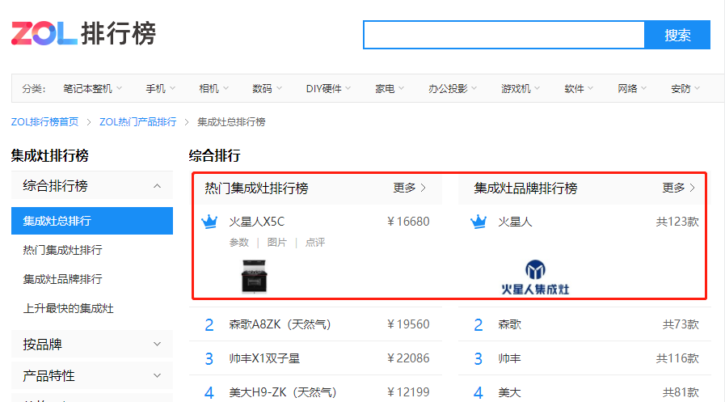Open the 火星人 brand link
This screenshot has height=402, width=725.
click(515, 222)
